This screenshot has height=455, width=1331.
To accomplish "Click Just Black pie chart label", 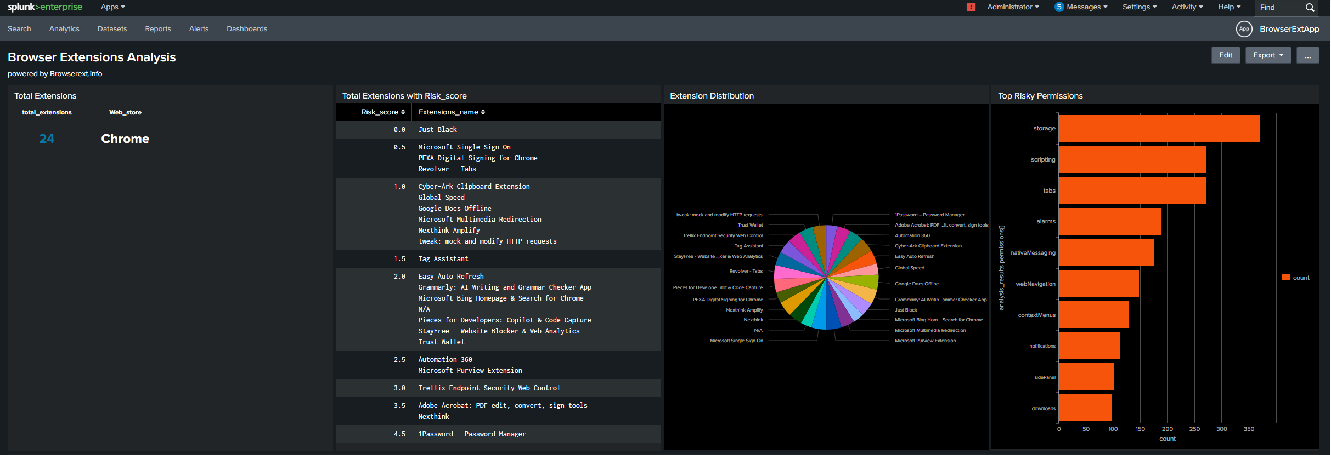I will 906,310.
